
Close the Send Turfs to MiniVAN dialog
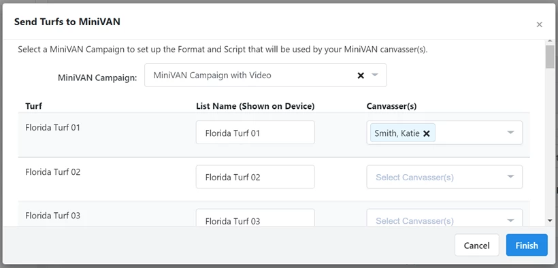[539, 24]
